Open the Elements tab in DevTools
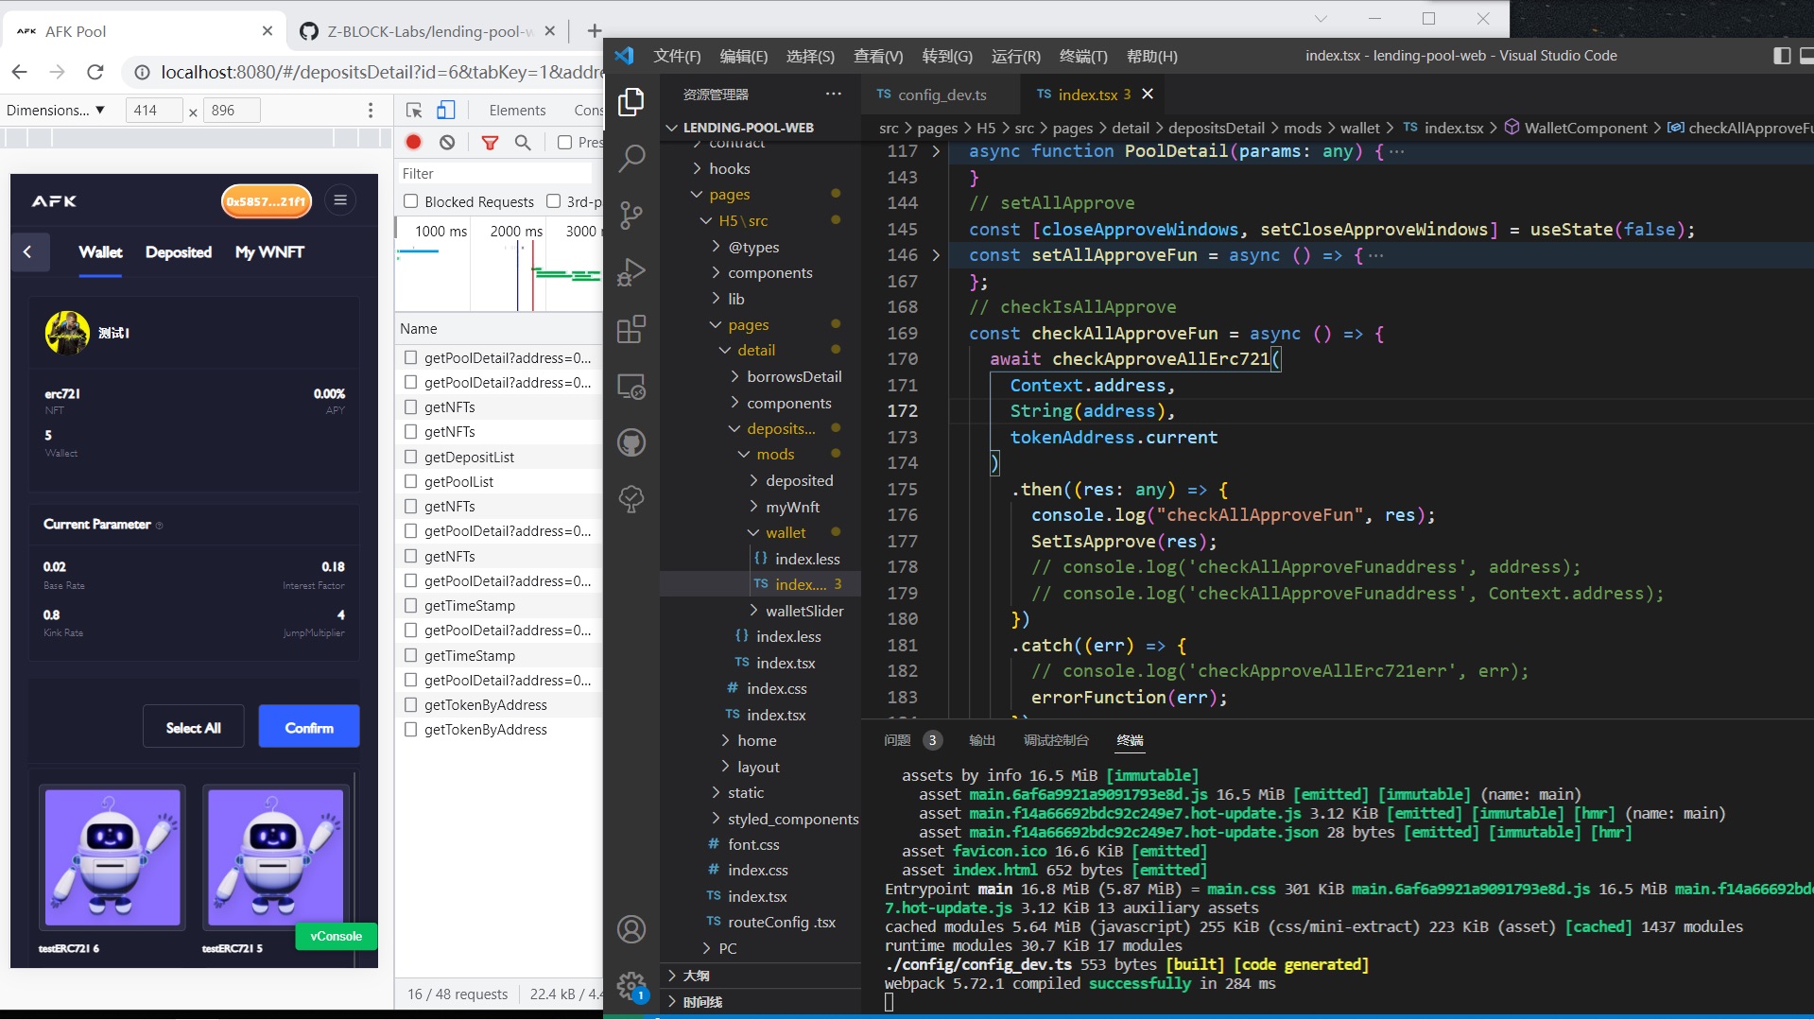The width and height of the screenshot is (1814, 1020). tap(517, 111)
